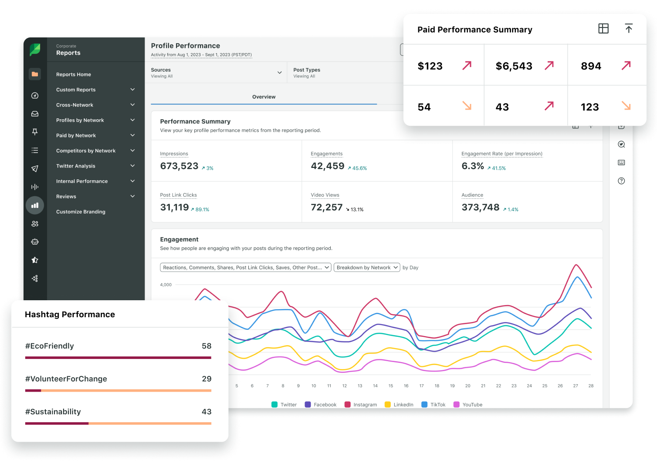Open keyboard shortcuts icon on the right rail

coord(622,162)
